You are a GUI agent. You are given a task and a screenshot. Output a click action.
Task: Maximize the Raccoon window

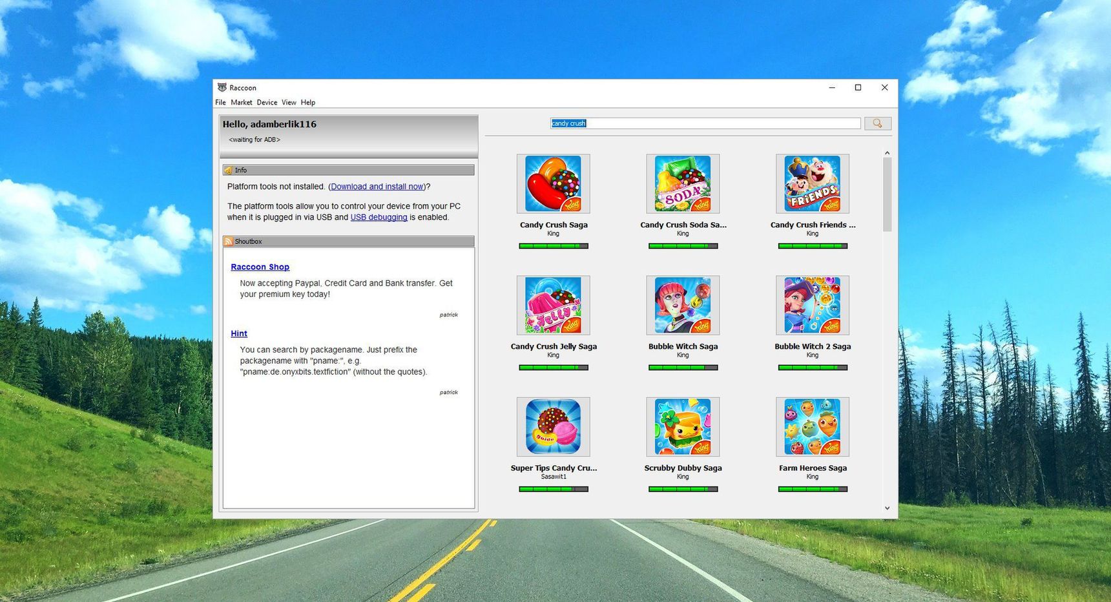[858, 87]
